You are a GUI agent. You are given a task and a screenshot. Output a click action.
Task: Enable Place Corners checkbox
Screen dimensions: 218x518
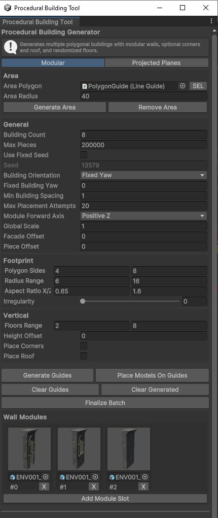[x=84, y=346]
